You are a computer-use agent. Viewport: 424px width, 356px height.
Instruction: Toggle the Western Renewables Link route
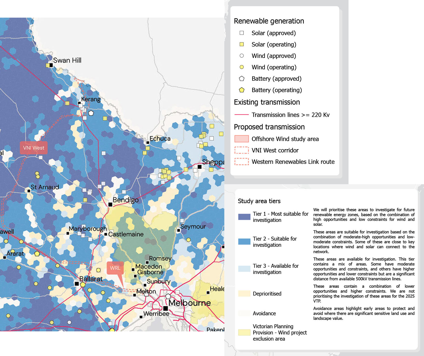241,162
